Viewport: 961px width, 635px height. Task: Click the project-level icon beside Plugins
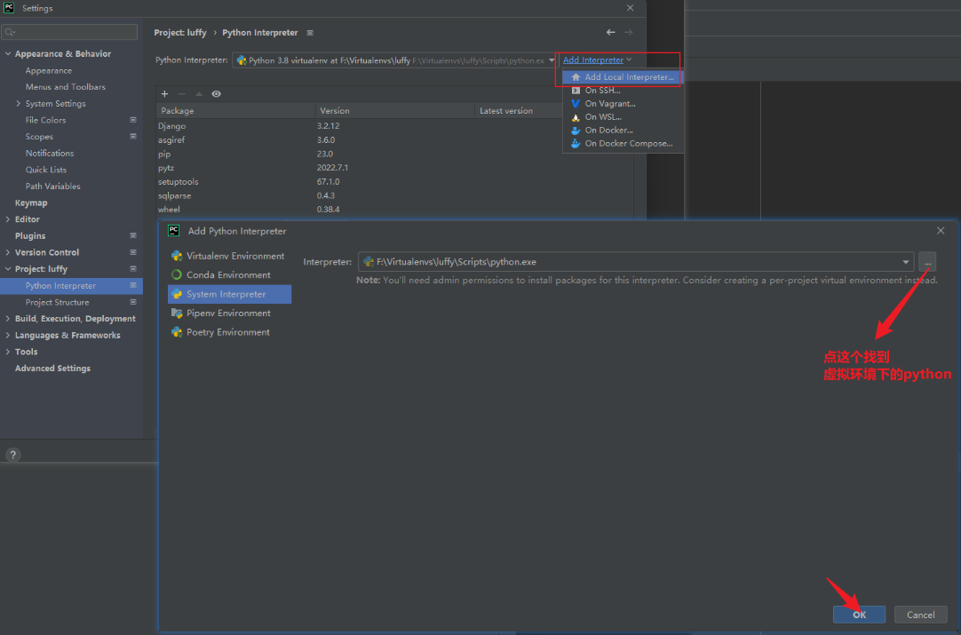[133, 236]
